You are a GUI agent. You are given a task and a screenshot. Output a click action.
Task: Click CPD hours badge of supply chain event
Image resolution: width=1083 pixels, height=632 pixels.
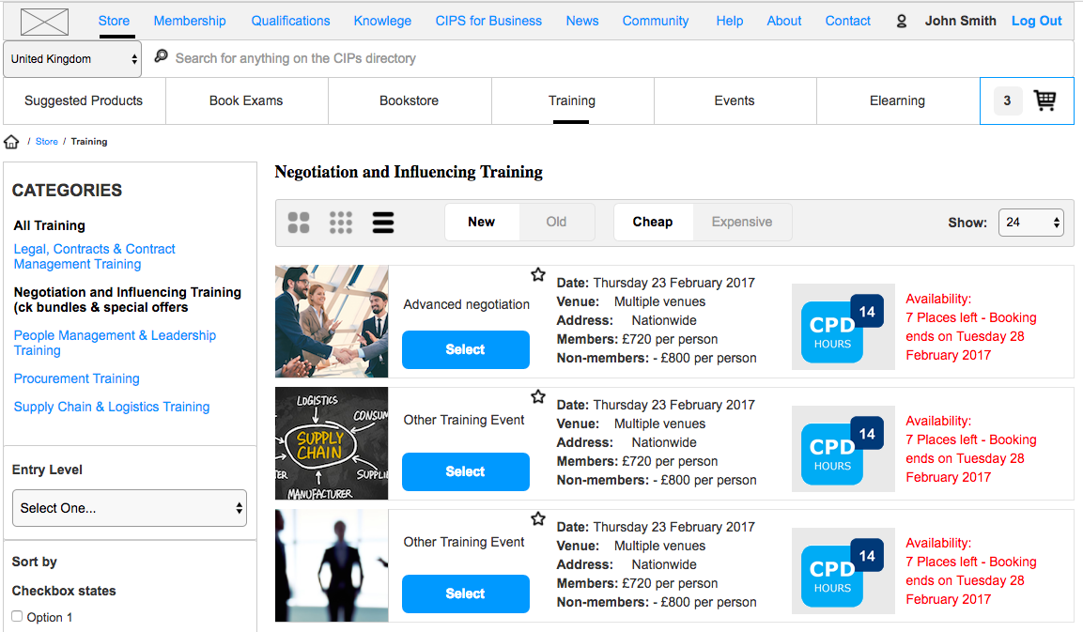click(x=843, y=449)
